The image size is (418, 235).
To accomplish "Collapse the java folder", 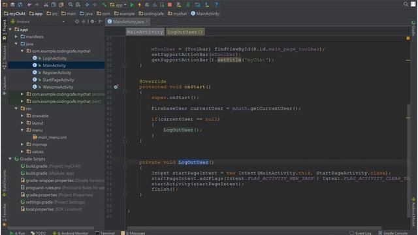I will (x=16, y=44).
